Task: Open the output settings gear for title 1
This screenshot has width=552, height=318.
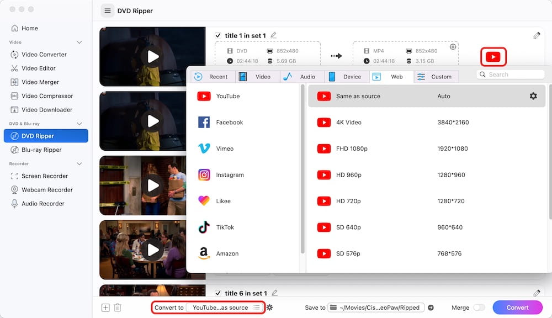Action: (x=453, y=46)
